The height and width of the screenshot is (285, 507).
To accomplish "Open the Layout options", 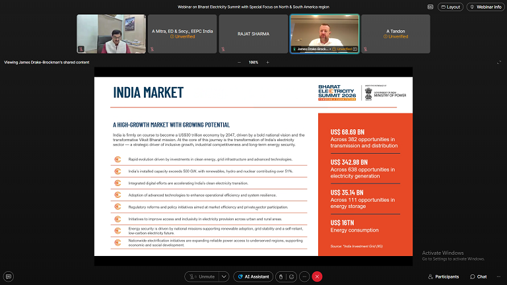I will pyautogui.click(x=450, y=7).
